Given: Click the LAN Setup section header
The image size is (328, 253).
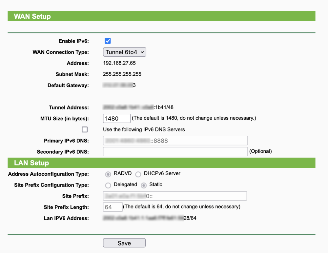Looking at the screenshot, I should click(x=31, y=163).
